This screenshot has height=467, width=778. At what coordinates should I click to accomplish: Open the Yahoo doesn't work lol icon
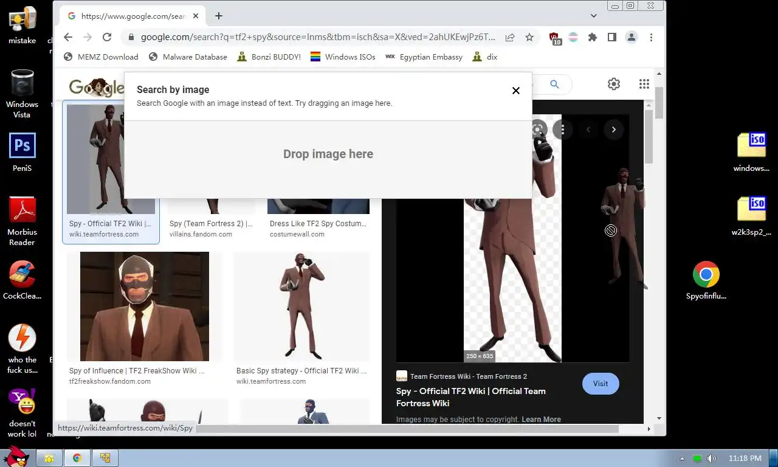22,413
